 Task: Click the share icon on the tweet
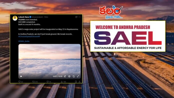click(x=79, y=82)
